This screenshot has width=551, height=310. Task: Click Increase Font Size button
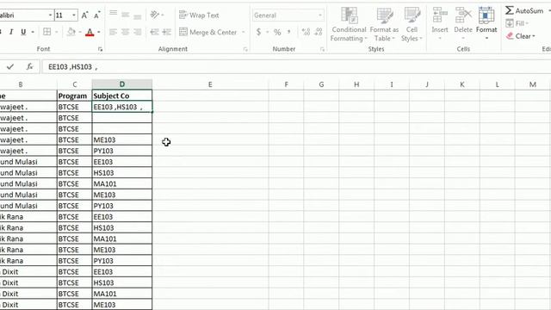tap(84, 15)
